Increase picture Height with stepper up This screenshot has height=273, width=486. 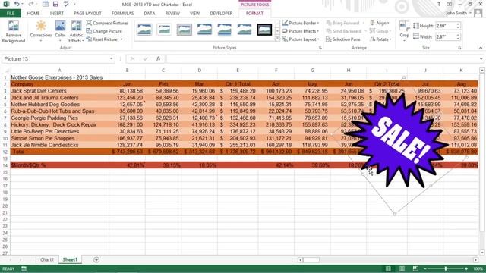pyautogui.click(x=458, y=24)
